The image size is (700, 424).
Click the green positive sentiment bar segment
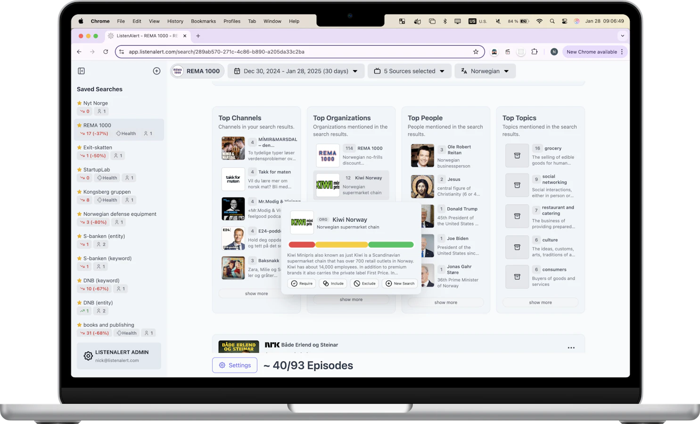[391, 245]
